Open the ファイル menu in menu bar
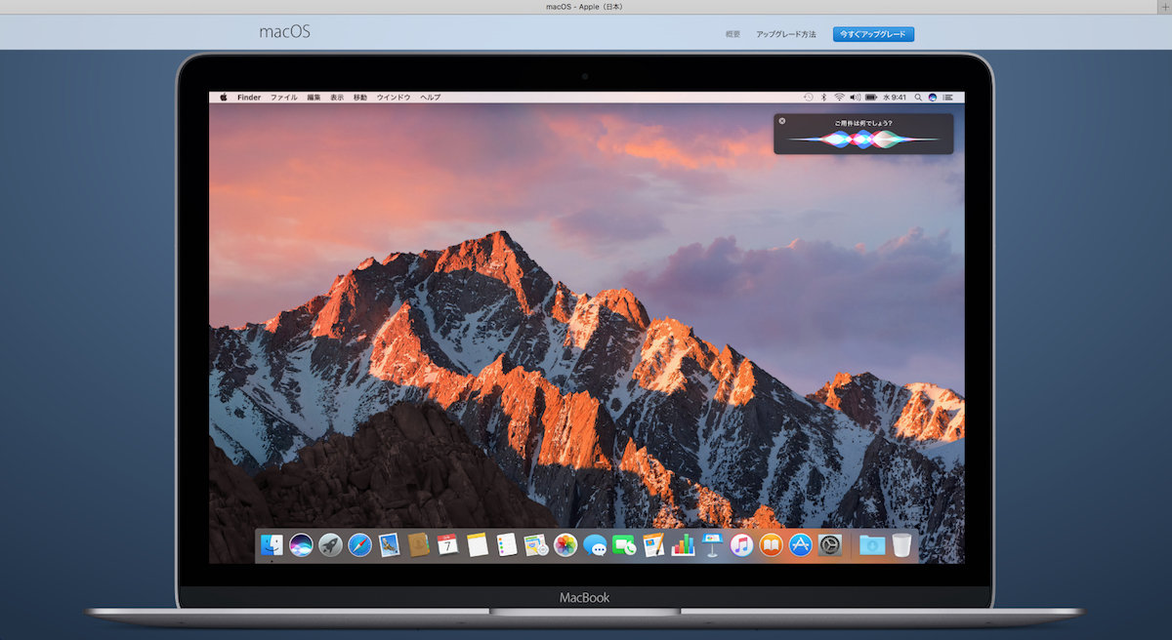 point(283,98)
